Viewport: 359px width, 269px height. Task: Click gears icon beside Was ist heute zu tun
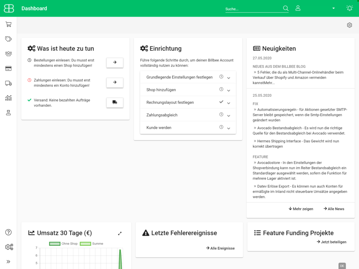[x=31, y=48]
